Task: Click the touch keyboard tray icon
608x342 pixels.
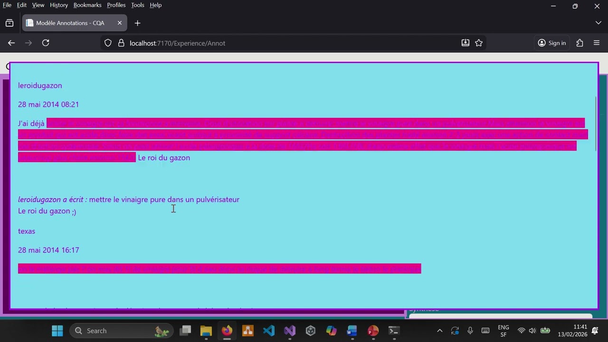Action: [x=485, y=331]
